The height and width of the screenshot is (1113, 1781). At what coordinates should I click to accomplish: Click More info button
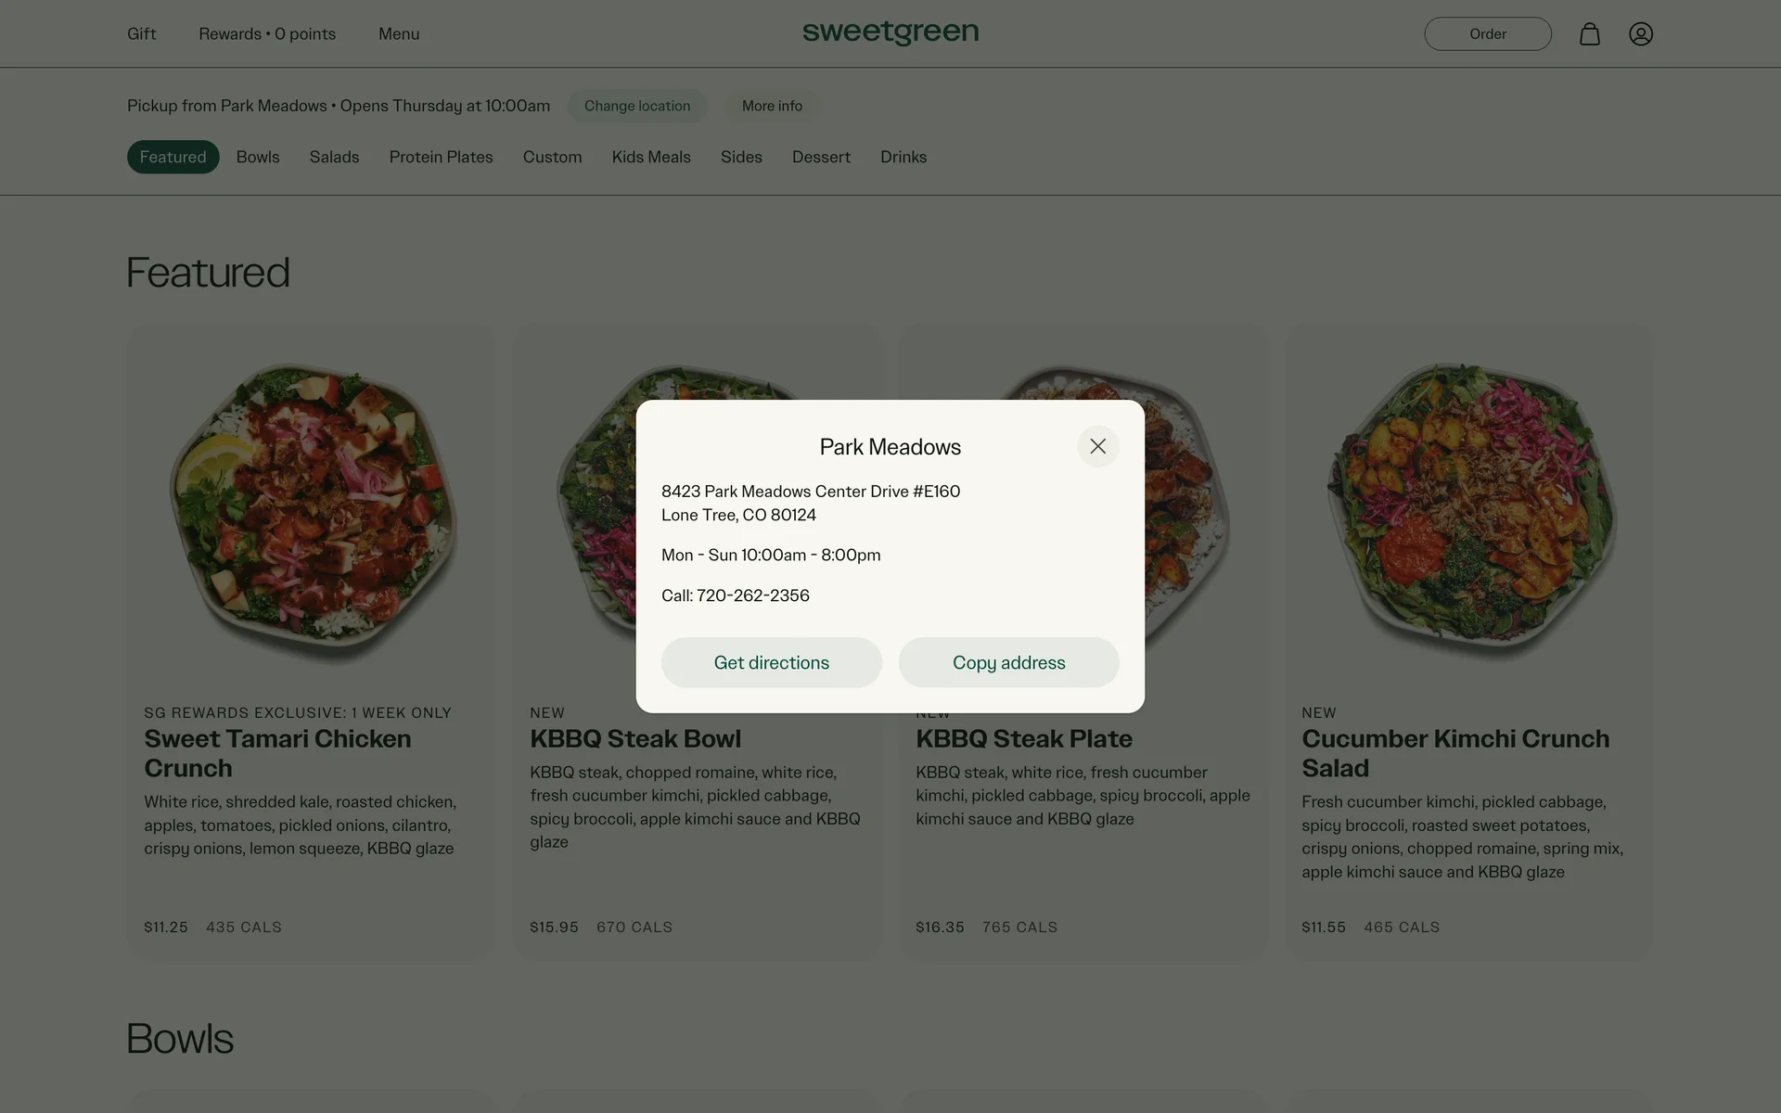click(772, 106)
